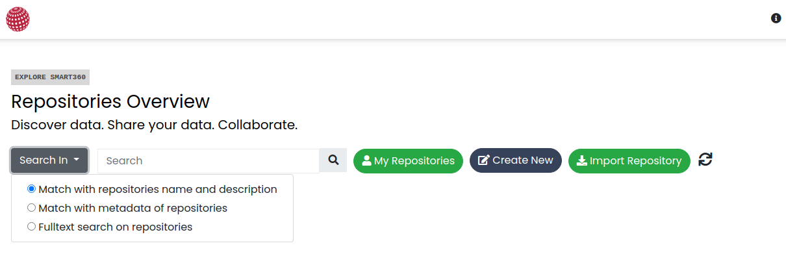The image size is (786, 265).
Task: Select radio for name and description match
Action: click(x=31, y=189)
